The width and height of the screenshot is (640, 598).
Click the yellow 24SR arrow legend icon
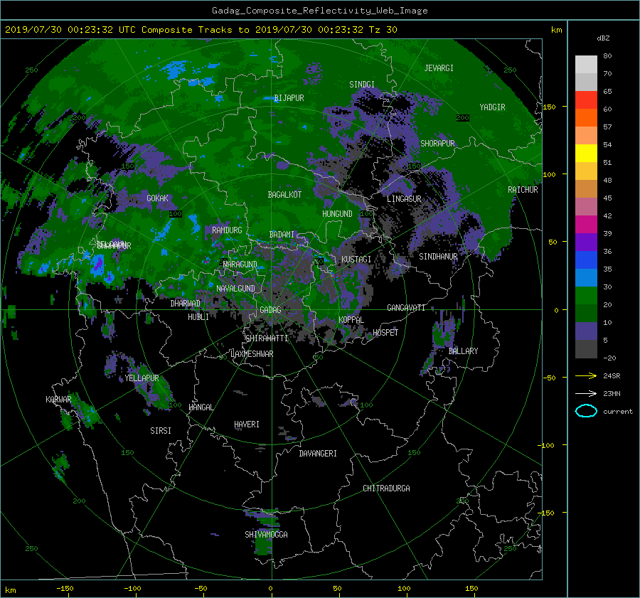tap(586, 375)
